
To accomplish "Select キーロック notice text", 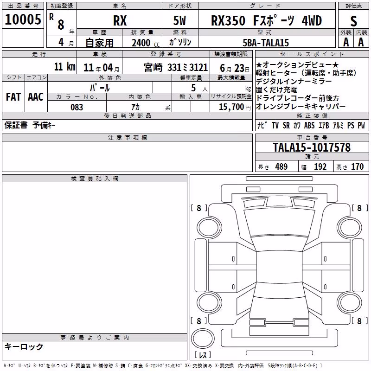I will click(x=24, y=346).
